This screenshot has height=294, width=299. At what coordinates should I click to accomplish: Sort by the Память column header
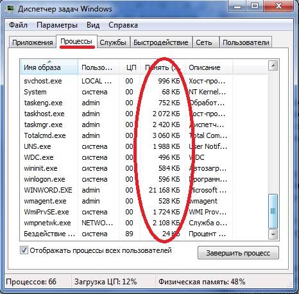pos(162,67)
